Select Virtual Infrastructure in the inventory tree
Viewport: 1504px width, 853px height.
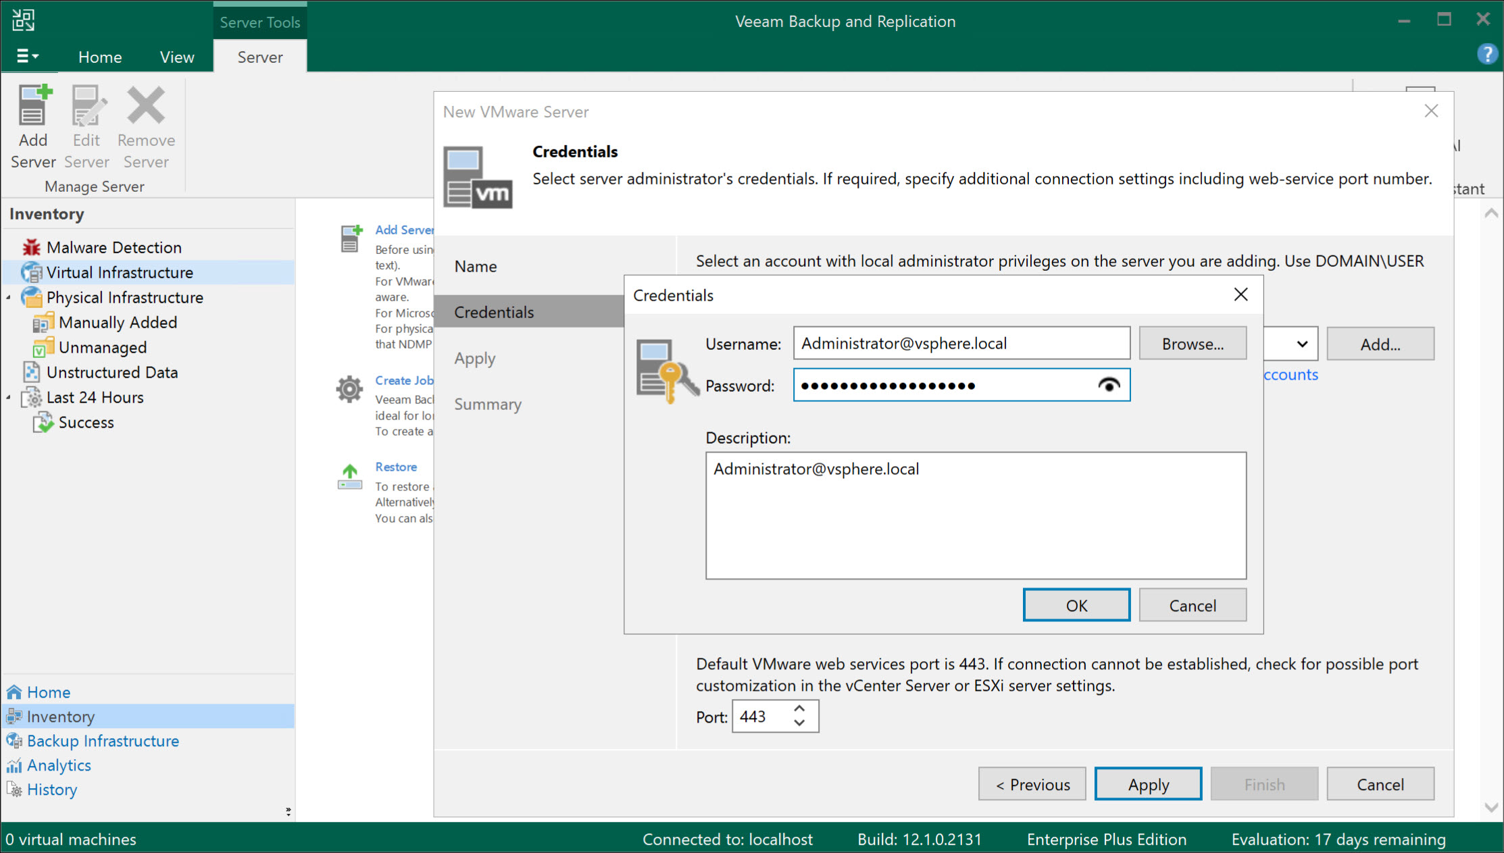pyautogui.click(x=120, y=272)
